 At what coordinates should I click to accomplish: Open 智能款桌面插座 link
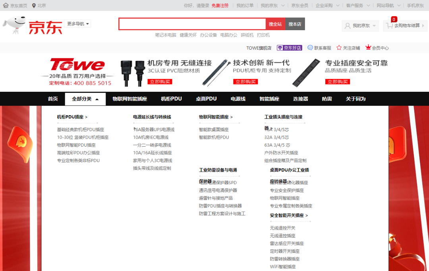214,130
